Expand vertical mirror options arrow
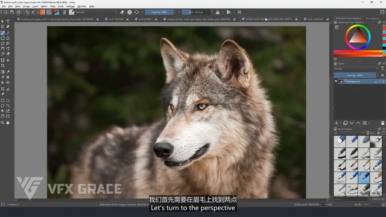Screen dimensions: 386x217 pyautogui.click(x=233, y=12)
